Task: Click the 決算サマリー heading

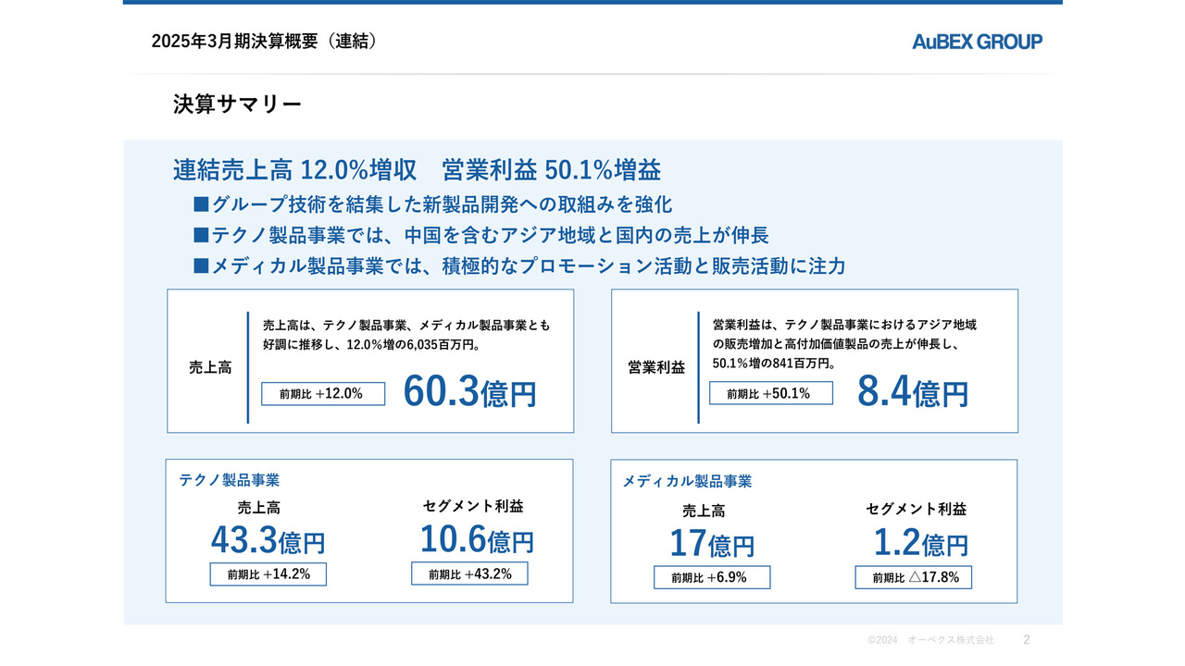Action: (x=237, y=105)
